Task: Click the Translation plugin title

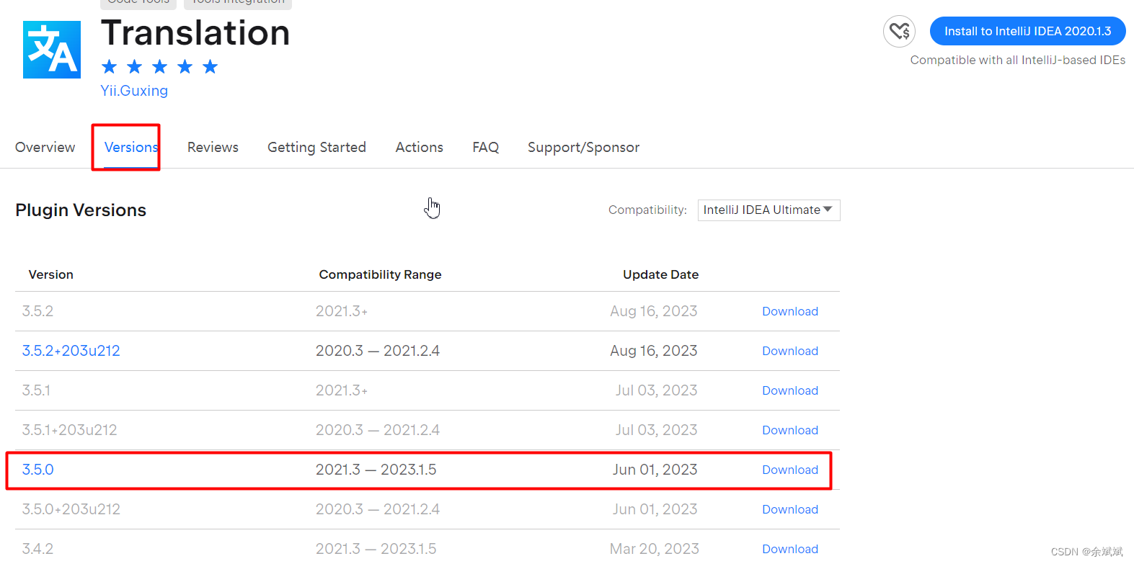Action: 195,33
